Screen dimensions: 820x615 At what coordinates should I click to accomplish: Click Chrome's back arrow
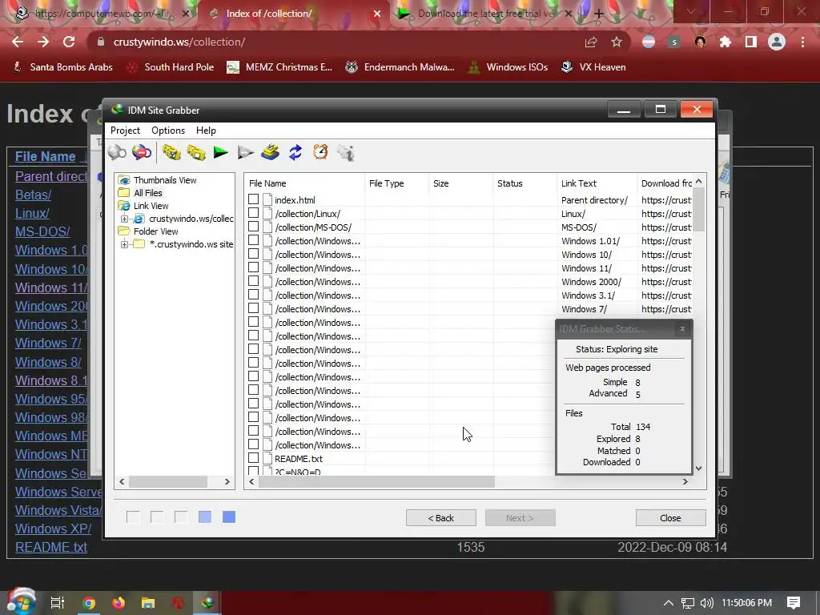click(18, 42)
